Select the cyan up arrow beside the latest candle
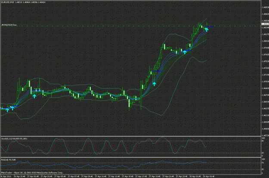Image resolution: width=269 pixels, height=178 pixels. 207,30
